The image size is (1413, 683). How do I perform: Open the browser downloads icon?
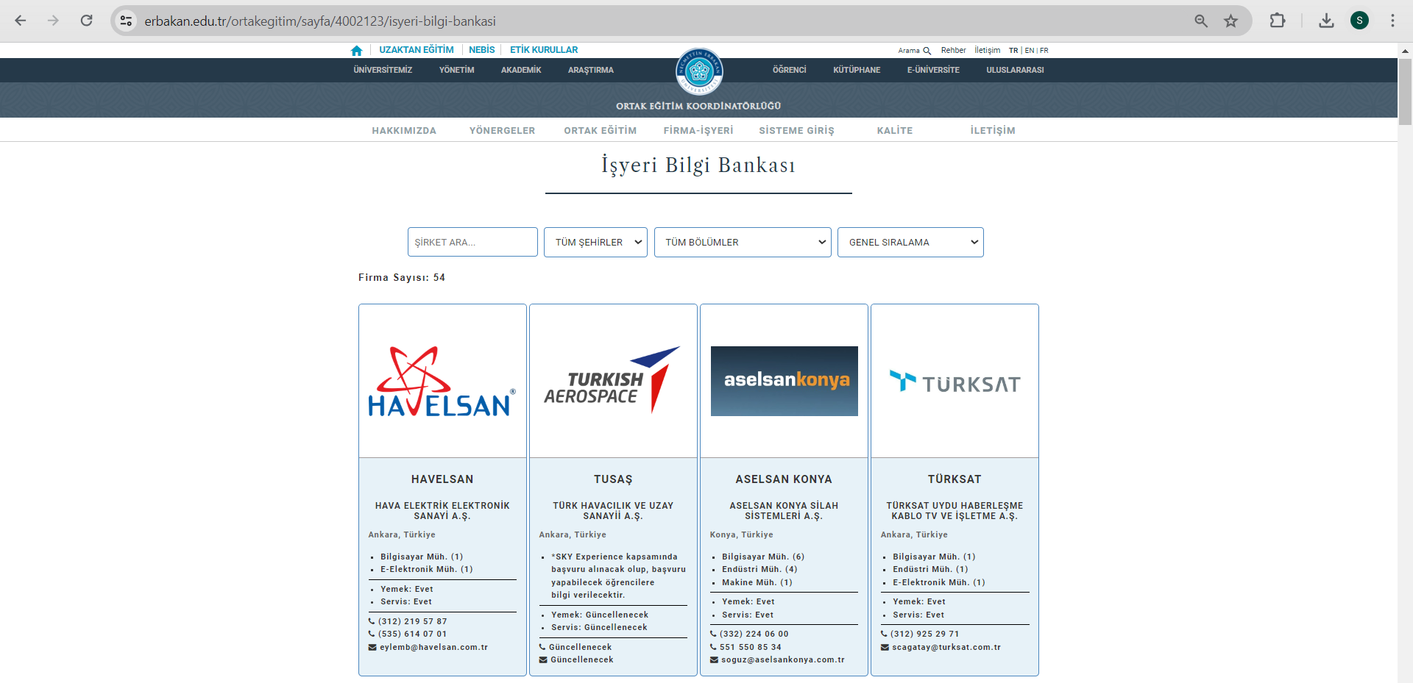coord(1326,21)
